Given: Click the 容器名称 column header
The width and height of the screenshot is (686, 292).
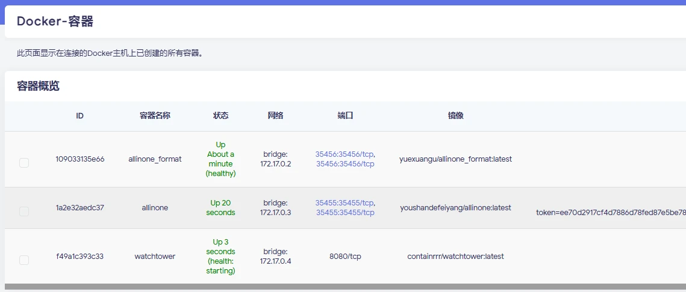Looking at the screenshot, I should pos(155,116).
